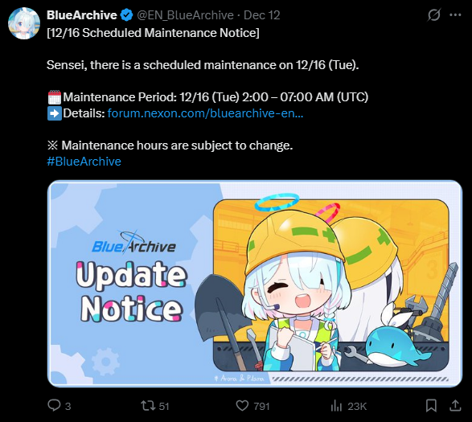Click the blue verified badge

point(126,15)
